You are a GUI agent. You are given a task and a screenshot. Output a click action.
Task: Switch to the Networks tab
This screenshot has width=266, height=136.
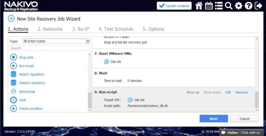pos(50,29)
